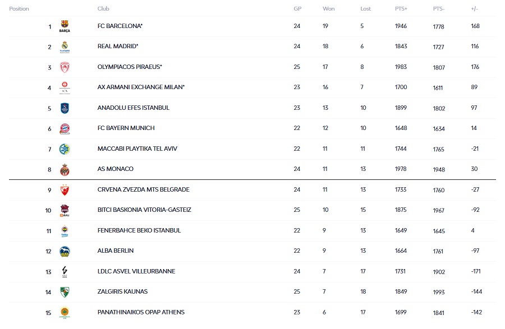Viewport: 505px width, 329px height.
Task: Click the Panathinaikos club logo
Action: pyautogui.click(x=65, y=312)
